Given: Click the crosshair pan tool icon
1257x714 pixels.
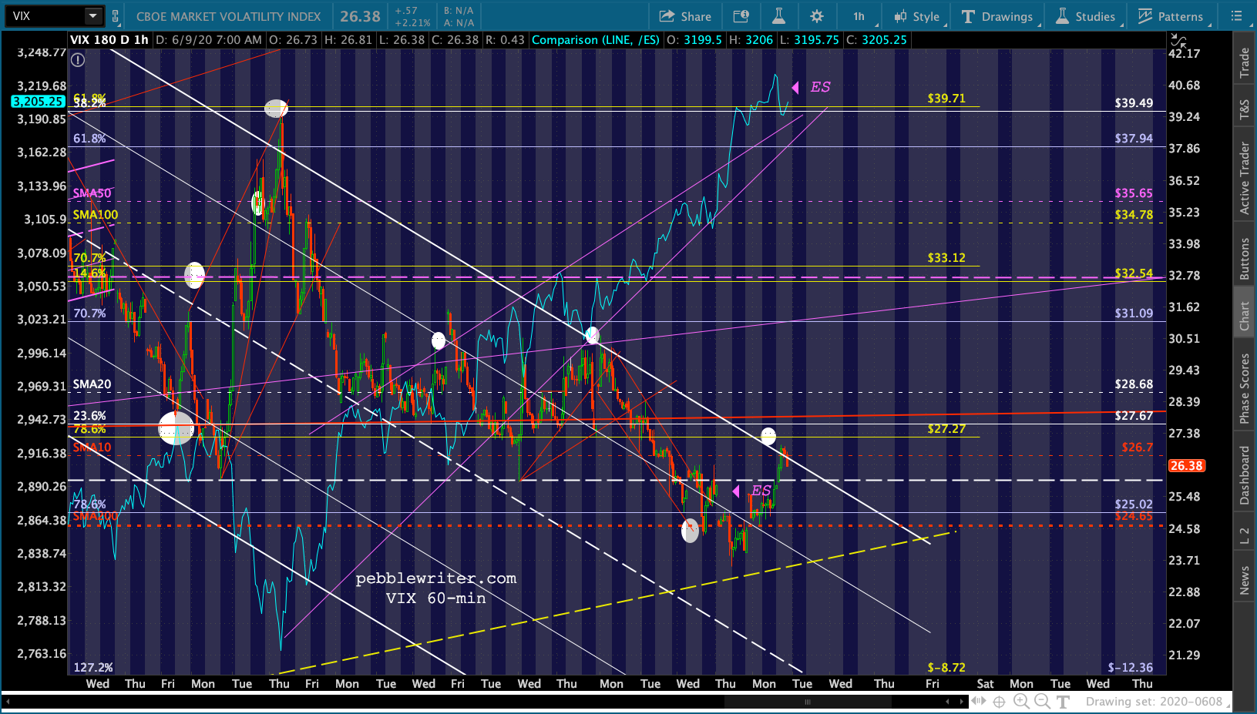Looking at the screenshot, I should pyautogui.click(x=1000, y=702).
